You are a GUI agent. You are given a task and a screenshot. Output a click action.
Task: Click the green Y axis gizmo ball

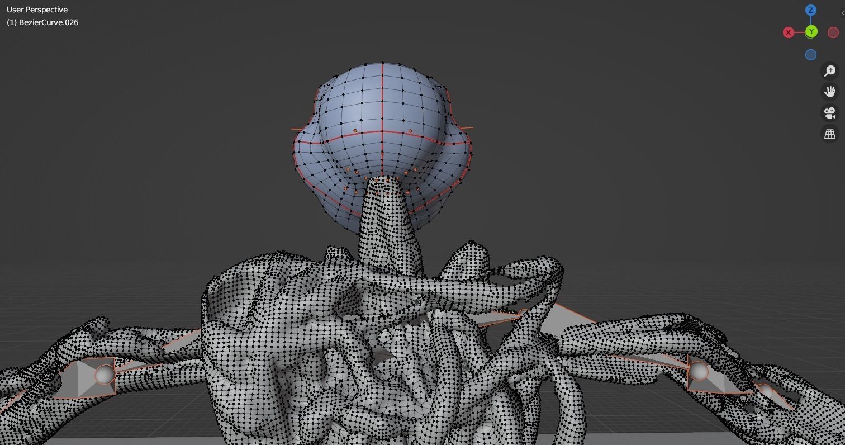(x=811, y=32)
